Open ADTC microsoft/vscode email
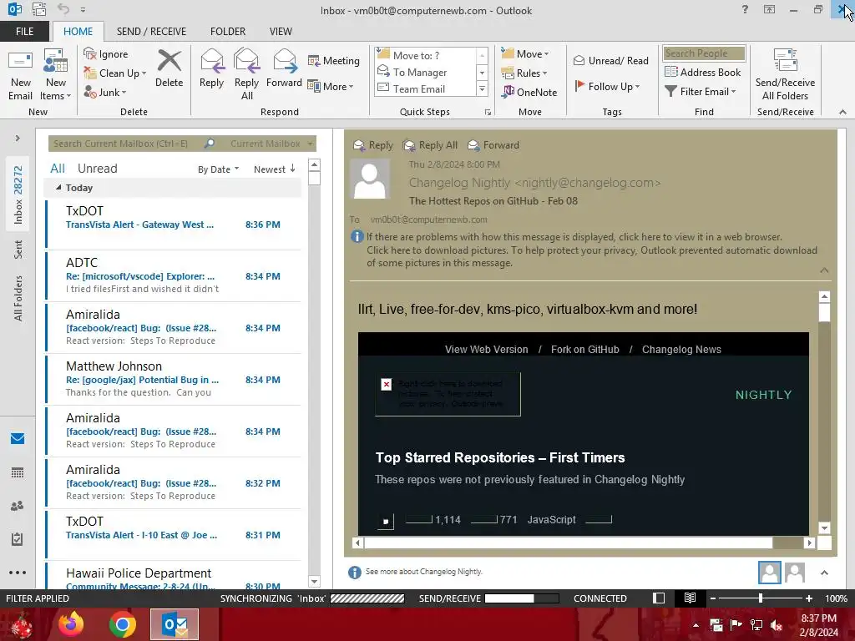 click(174, 275)
